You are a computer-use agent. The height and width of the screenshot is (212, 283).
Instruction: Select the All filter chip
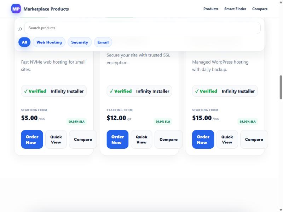pos(24,42)
